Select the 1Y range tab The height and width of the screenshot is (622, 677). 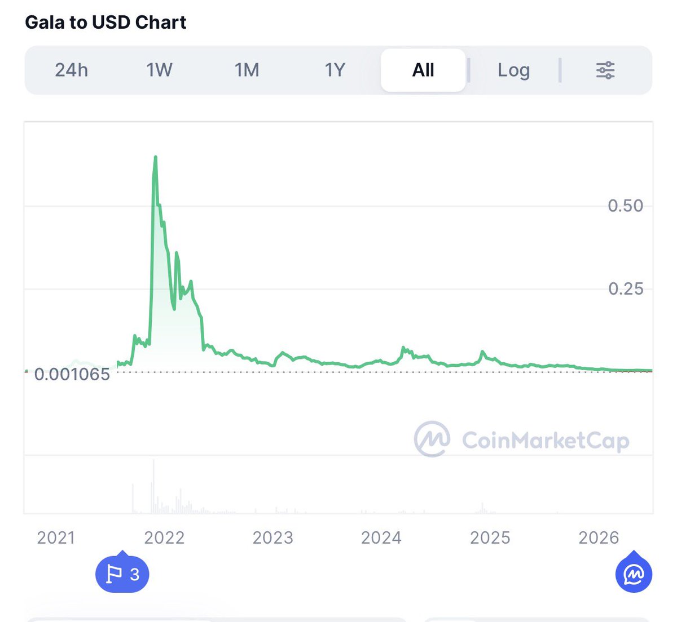(x=335, y=70)
